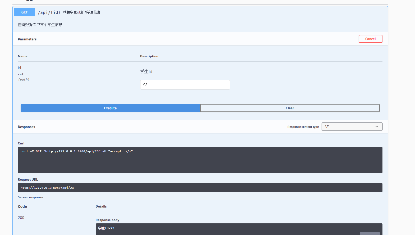The width and height of the screenshot is (415, 235).
Task: Click the Parameters section heading
Action: tap(27, 39)
